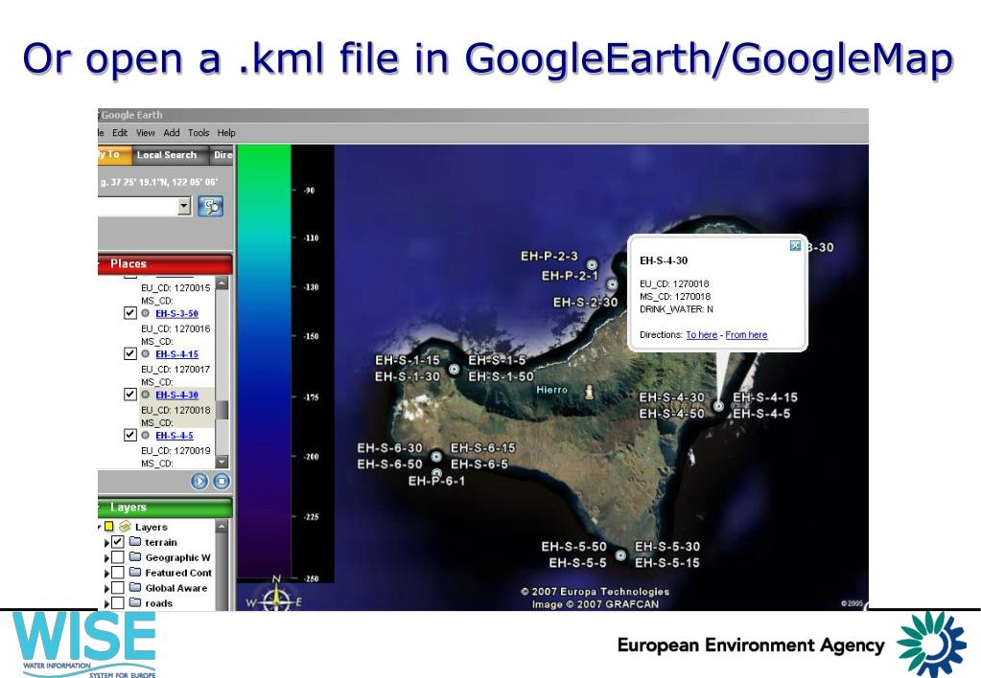Uncheck the EH-S-3-50 placemark checkbox
981x678 pixels.
pos(129,313)
